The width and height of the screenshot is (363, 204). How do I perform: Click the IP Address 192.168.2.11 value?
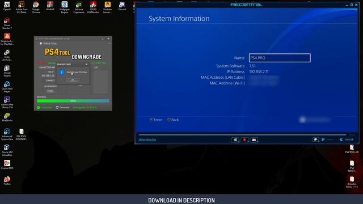(259, 72)
